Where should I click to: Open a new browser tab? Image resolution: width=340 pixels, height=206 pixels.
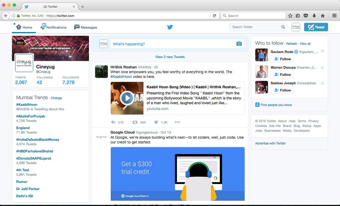(83, 7)
